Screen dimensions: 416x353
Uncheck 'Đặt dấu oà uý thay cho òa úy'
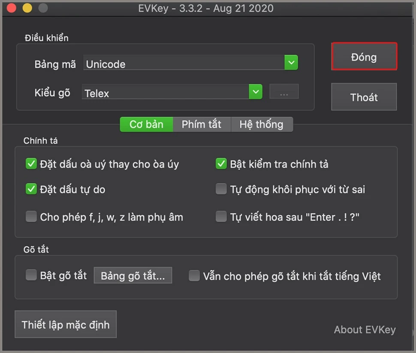point(31,163)
